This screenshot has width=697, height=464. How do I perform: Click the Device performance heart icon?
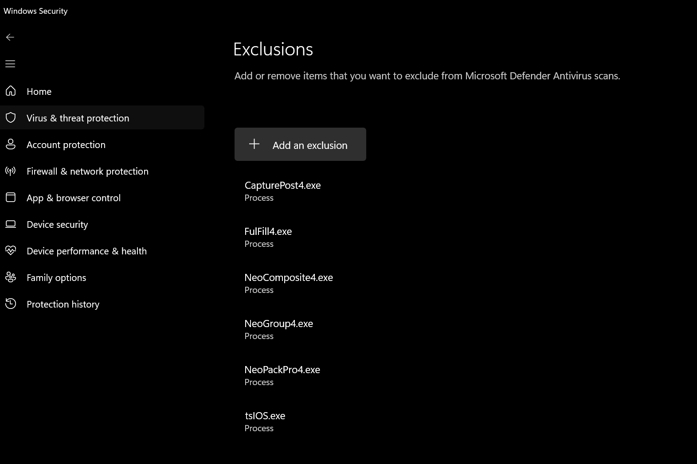(11, 250)
